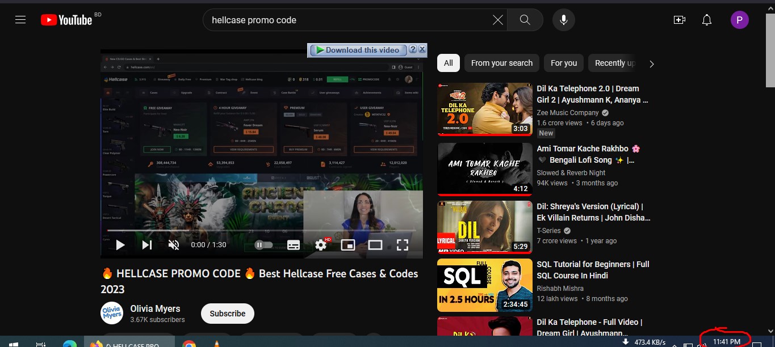775x347 pixels.
Task: Open the Create video icon
Action: tap(679, 20)
